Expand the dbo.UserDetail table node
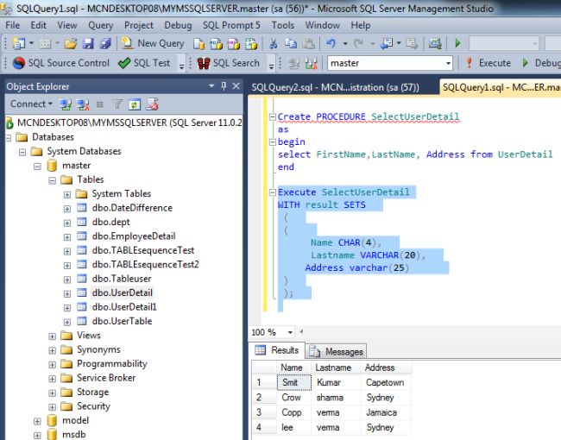Image resolution: width=561 pixels, height=440 pixels. point(67,292)
